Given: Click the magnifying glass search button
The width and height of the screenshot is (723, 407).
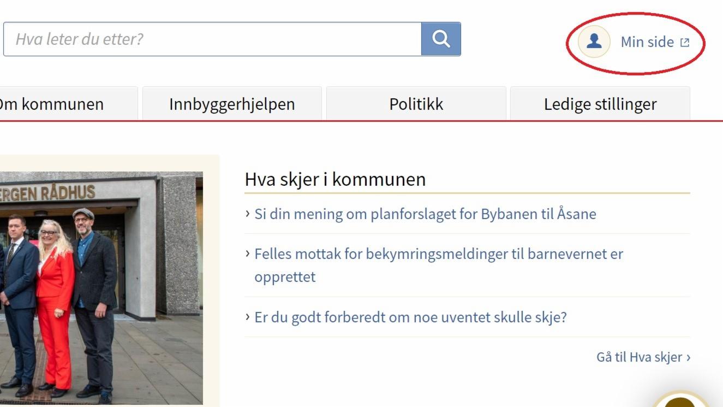Looking at the screenshot, I should 441,39.
